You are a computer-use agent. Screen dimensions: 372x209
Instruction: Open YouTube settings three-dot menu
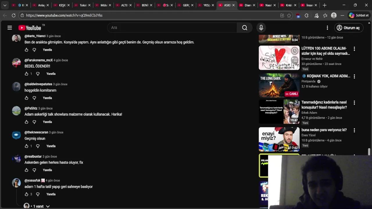[327, 28]
